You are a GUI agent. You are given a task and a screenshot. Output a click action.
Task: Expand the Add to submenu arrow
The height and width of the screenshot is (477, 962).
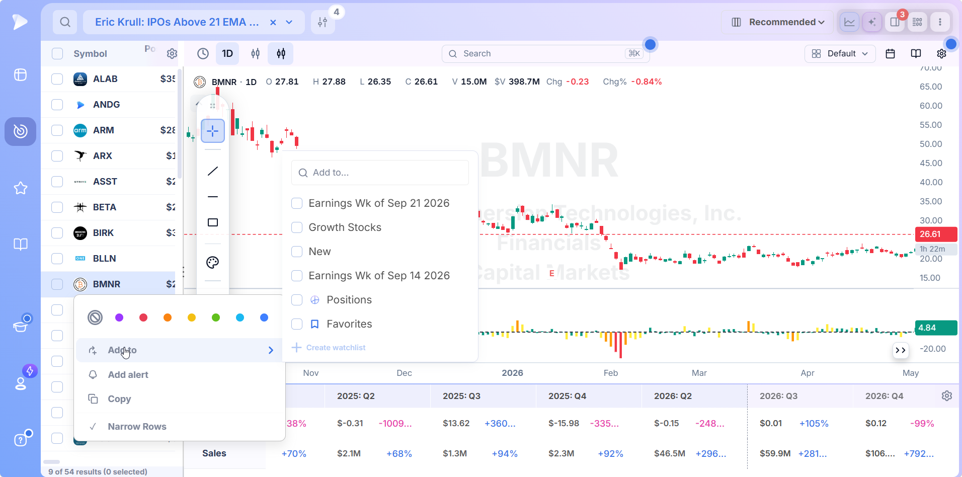tap(271, 350)
